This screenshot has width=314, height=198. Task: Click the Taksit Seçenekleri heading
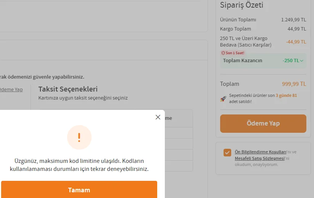click(68, 89)
